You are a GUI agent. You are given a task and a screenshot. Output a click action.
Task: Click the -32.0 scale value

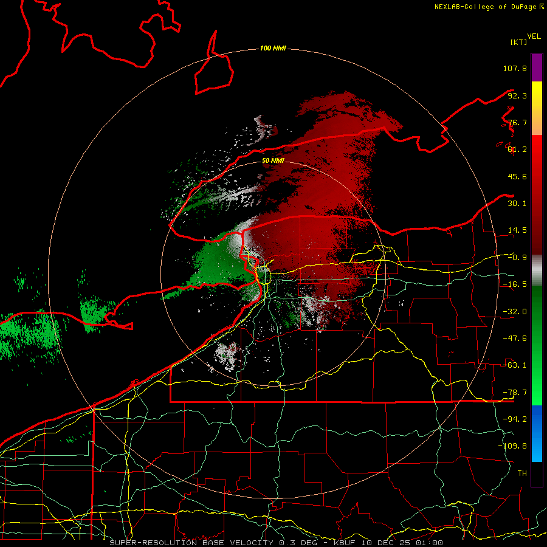pos(515,312)
